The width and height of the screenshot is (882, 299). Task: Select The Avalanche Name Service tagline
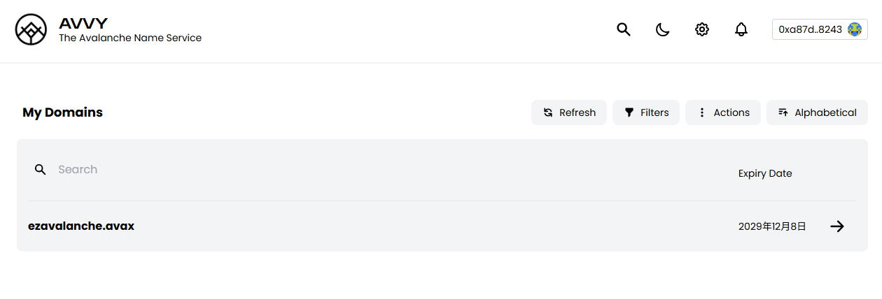(x=130, y=38)
